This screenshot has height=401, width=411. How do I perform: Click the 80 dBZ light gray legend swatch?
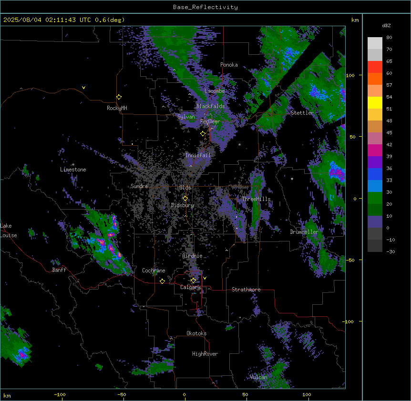375,43
